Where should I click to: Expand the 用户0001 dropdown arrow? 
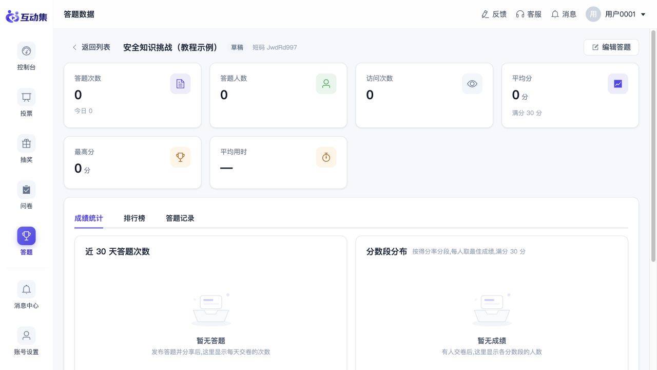[643, 14]
